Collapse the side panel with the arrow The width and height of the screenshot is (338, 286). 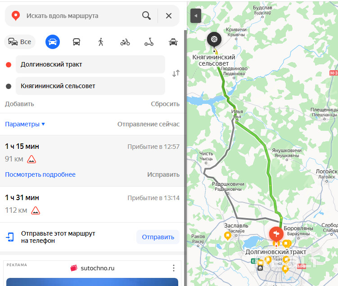196,16
